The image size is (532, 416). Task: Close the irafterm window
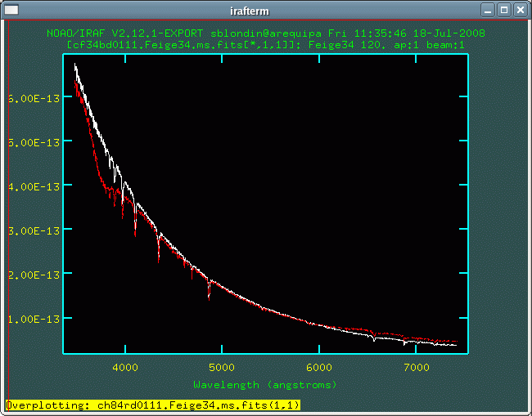coord(521,10)
